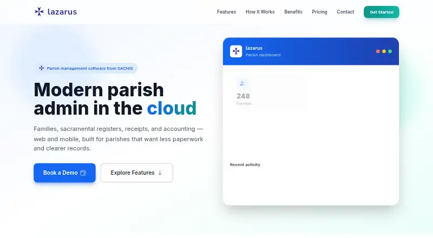Open the Benefits nav item
433x238 pixels.
click(x=293, y=12)
